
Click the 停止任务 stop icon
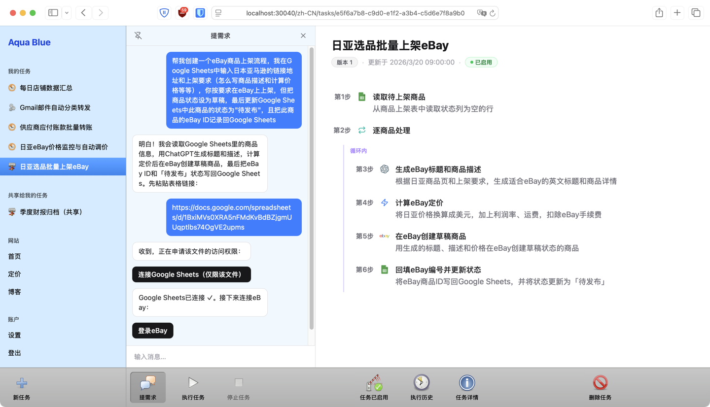tap(238, 383)
